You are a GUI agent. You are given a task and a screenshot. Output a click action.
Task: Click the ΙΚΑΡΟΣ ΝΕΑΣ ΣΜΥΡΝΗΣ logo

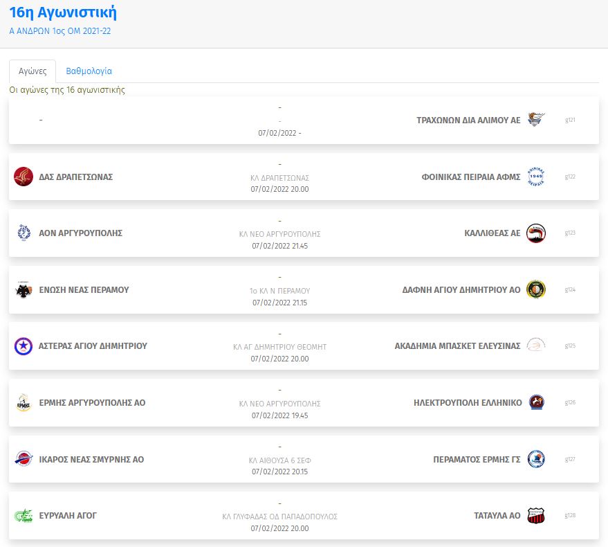pyautogui.click(x=24, y=459)
